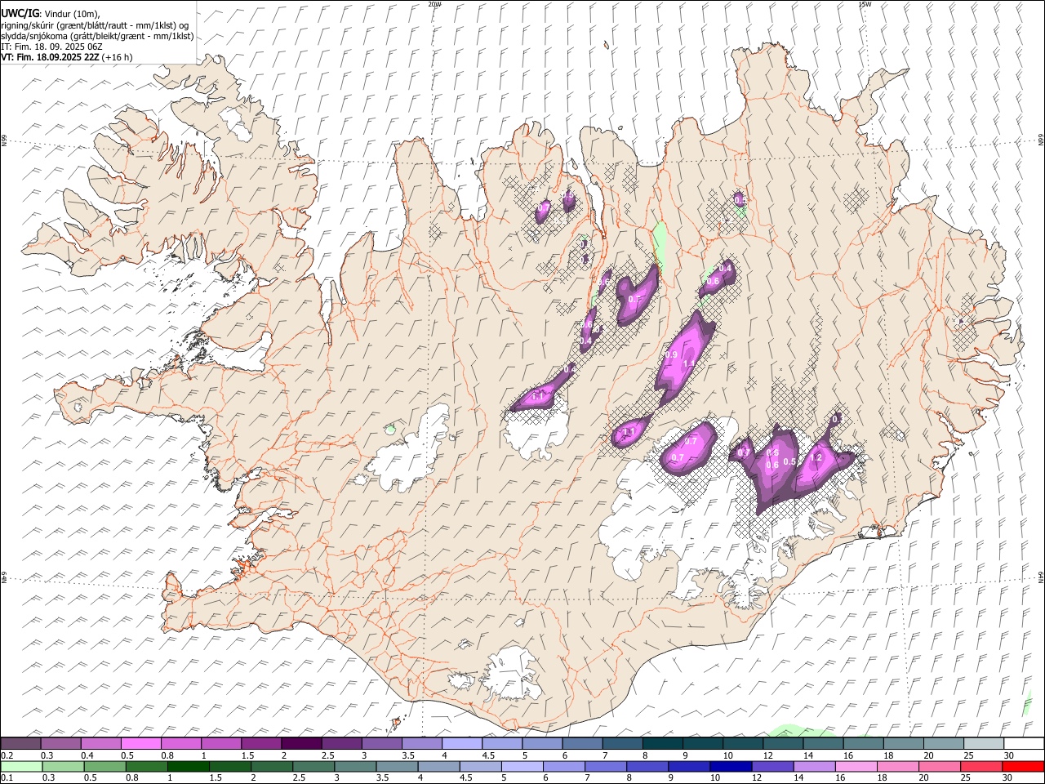Select pink bottom swatch between 16 and 18

coord(855,767)
